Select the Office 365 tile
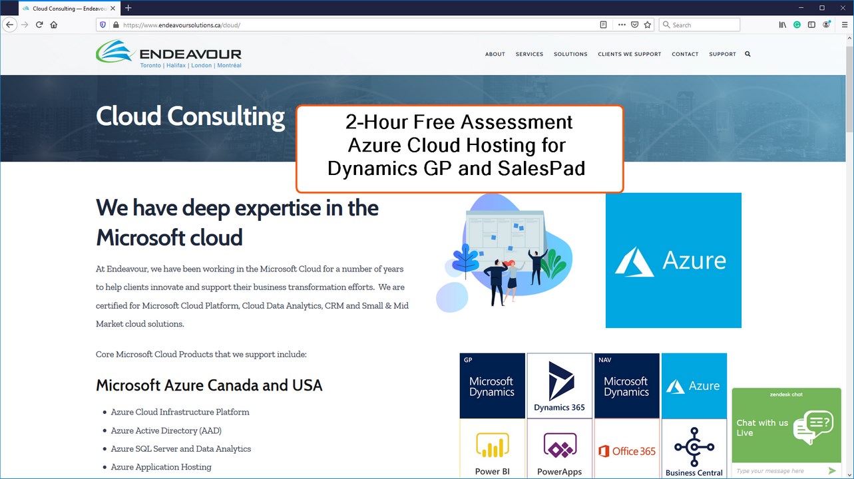Image resolution: width=854 pixels, height=479 pixels. 626,449
